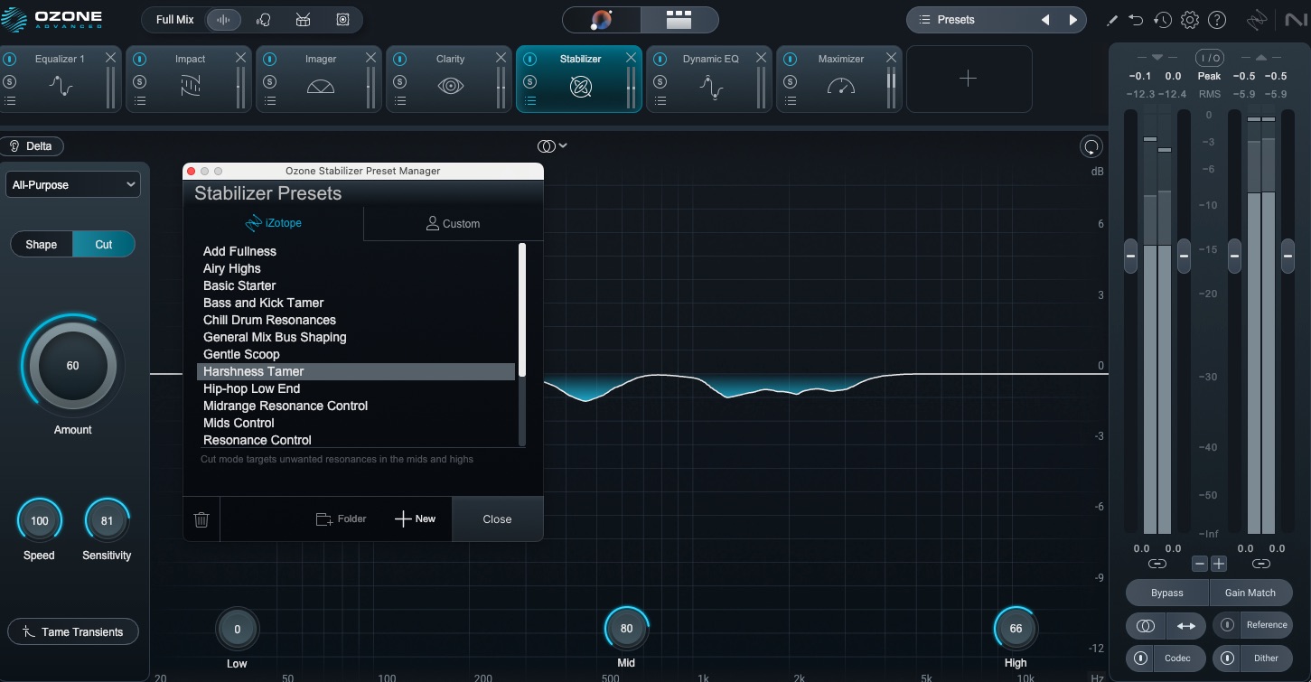Open the All-Purpose mode dropdown
Screen dimensions: 1311x682
(73, 185)
